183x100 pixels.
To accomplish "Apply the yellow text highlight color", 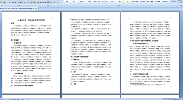I will tap(24, 2).
